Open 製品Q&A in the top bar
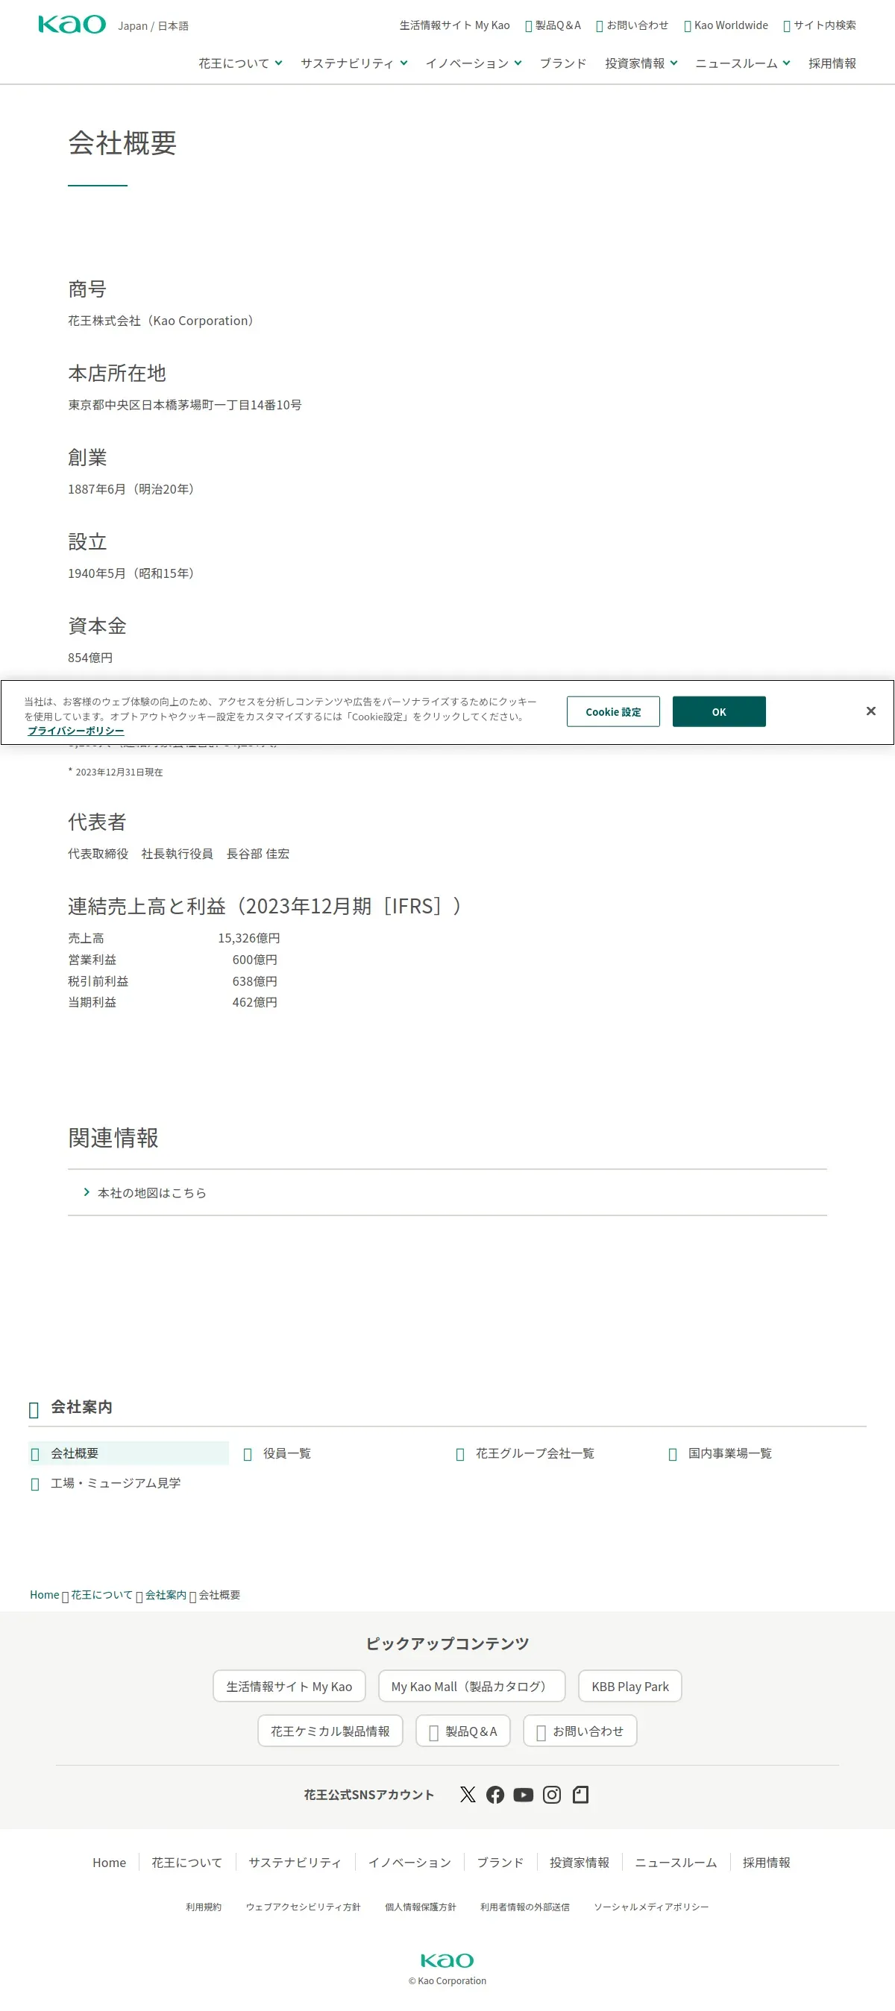The image size is (895, 2011). tap(553, 25)
